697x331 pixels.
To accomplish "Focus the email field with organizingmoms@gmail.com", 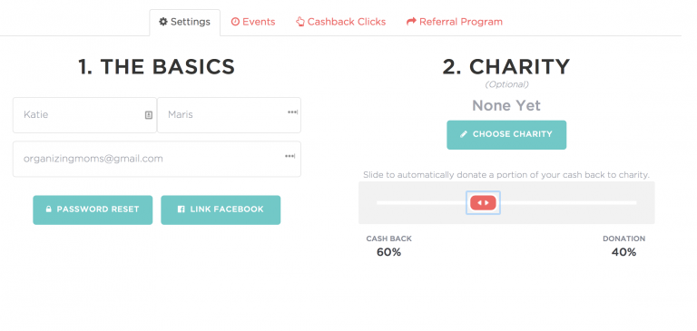I will point(157,159).
